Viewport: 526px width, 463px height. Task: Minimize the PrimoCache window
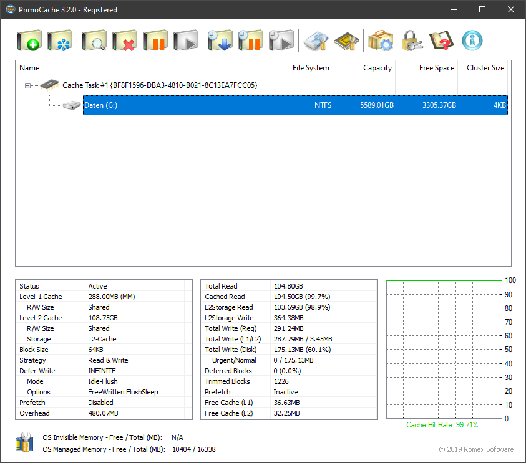pyautogui.click(x=454, y=9)
